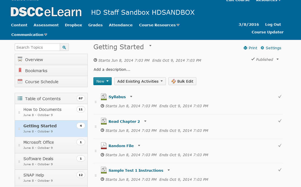Toggle the Syllabus completion checkmark
The image size is (301, 187).
coord(280,96)
